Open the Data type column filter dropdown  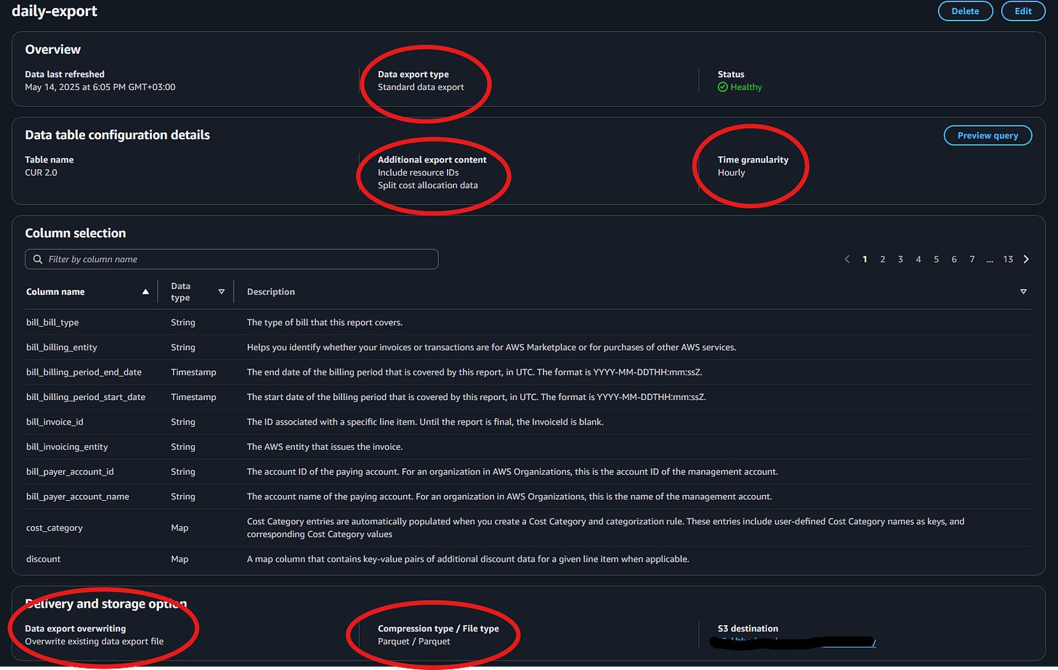coord(221,291)
